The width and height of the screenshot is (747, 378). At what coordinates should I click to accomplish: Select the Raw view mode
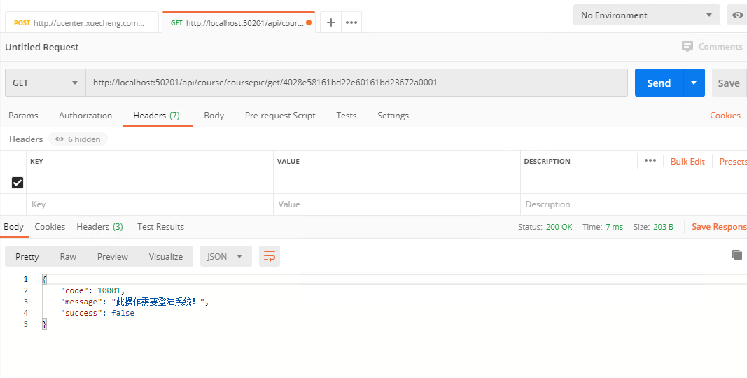(68, 257)
